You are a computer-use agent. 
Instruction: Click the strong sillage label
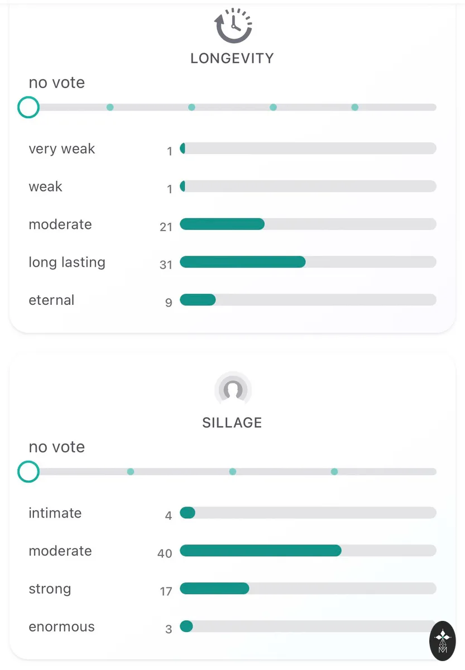(x=50, y=589)
